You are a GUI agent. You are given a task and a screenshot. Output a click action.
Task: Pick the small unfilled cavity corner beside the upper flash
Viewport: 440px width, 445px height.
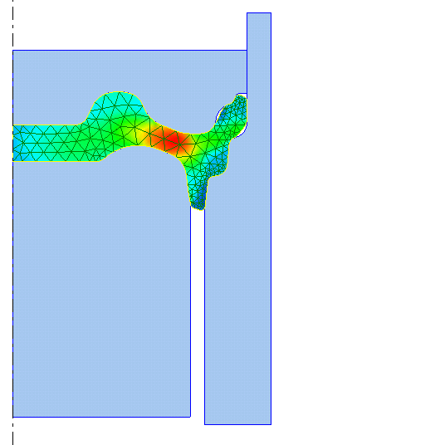pyautogui.click(x=242, y=95)
